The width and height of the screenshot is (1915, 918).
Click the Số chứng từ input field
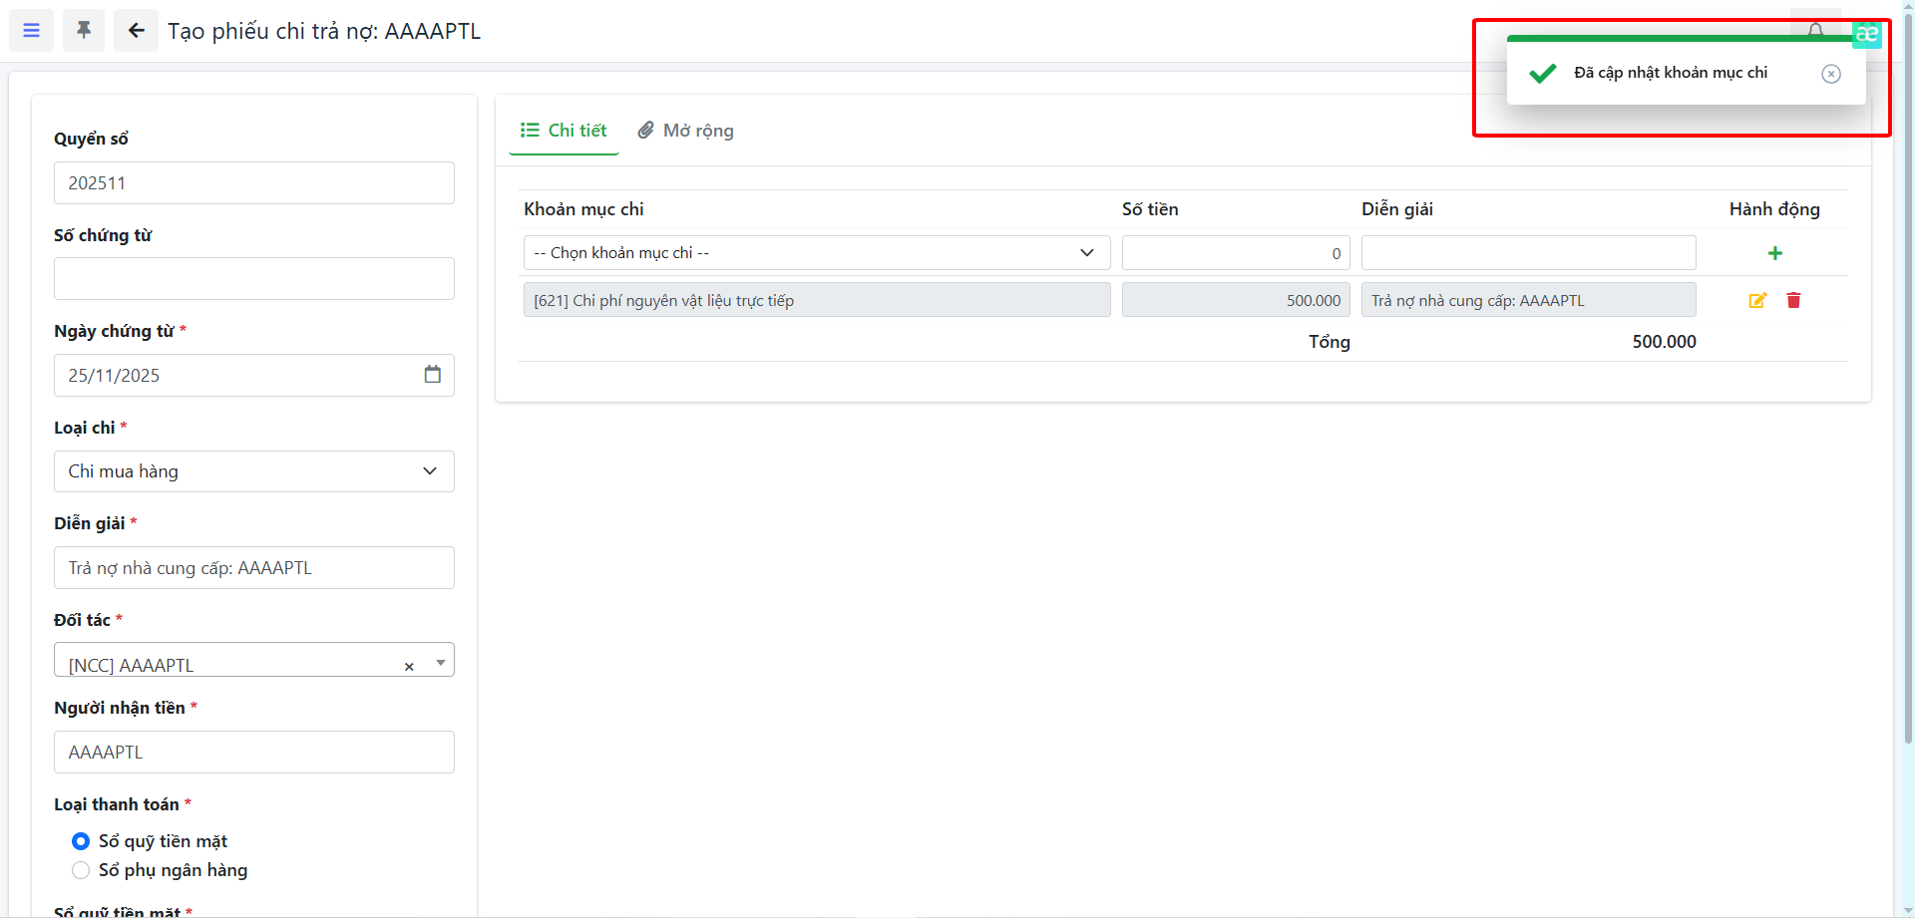[253, 279]
